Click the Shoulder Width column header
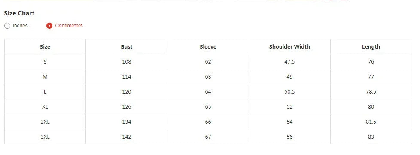This screenshot has width=420, height=155. pyautogui.click(x=289, y=46)
